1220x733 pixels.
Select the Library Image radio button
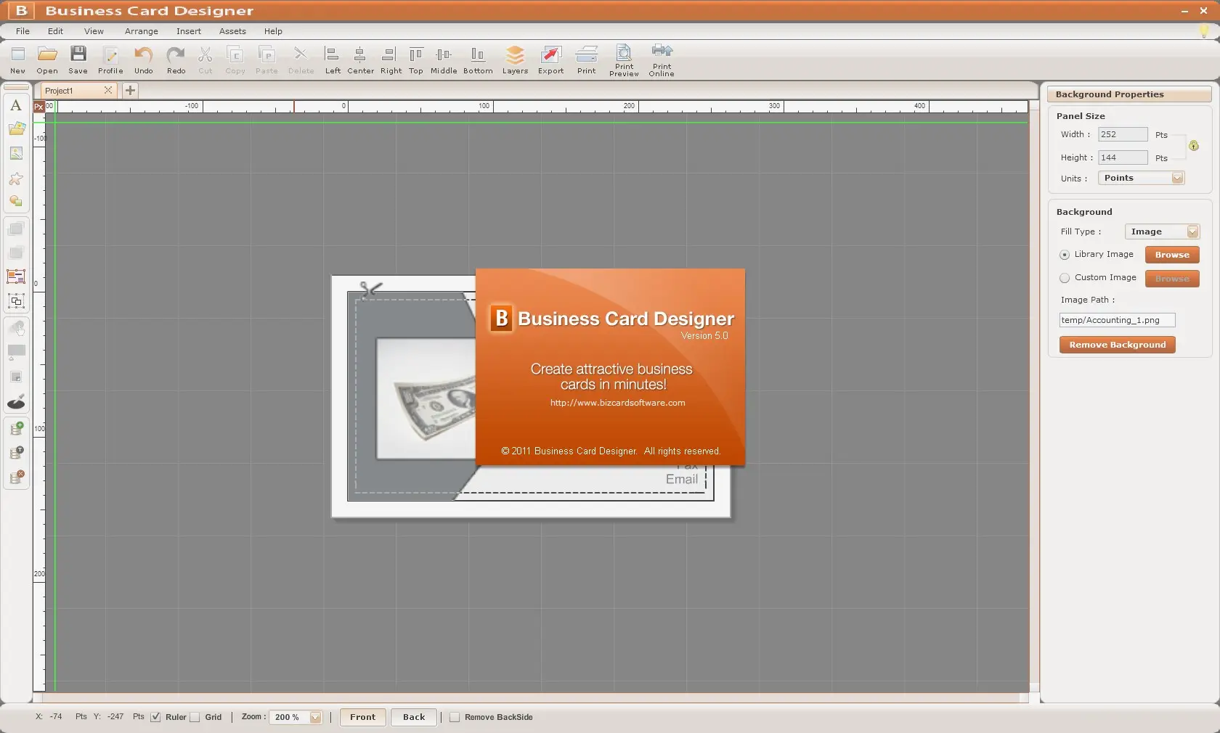[x=1065, y=255]
